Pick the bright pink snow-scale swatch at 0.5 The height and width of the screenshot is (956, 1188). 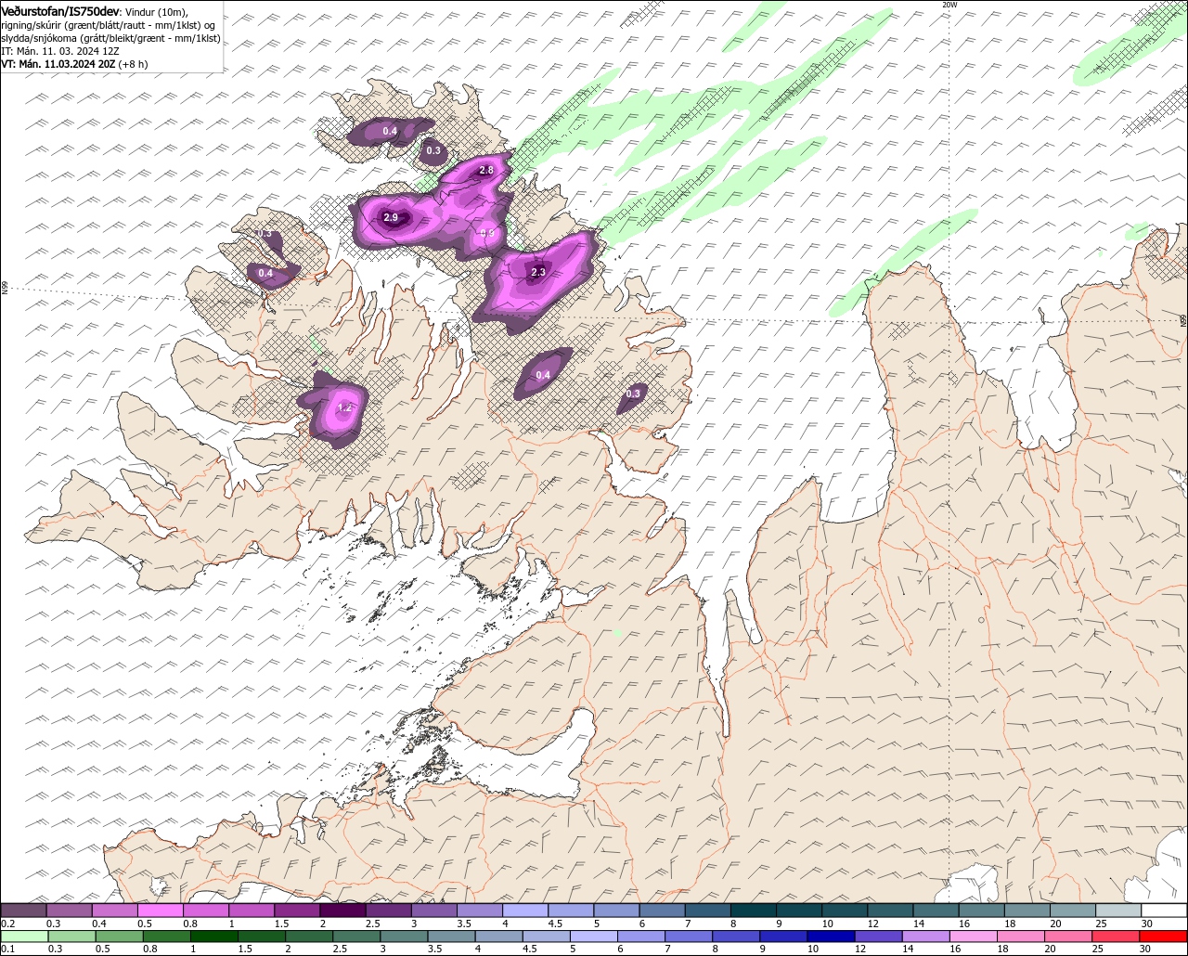coord(161,911)
